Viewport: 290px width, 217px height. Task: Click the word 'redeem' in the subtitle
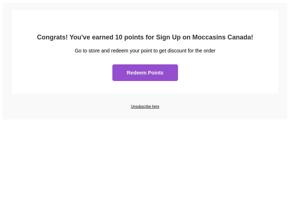point(120,51)
